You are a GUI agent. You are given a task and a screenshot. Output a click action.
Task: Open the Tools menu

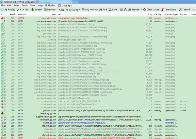click(x=25, y=6)
